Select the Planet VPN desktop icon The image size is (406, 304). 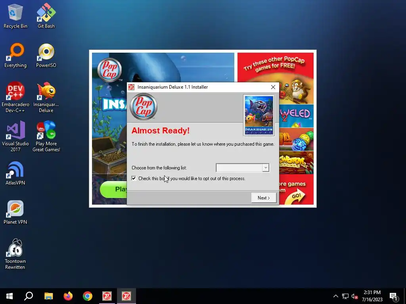point(15,212)
